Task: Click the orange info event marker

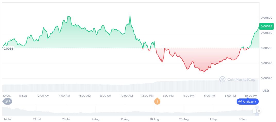Action: pos(157,101)
